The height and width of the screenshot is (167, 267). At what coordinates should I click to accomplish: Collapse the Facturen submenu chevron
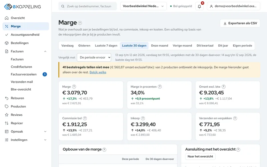(45, 51)
